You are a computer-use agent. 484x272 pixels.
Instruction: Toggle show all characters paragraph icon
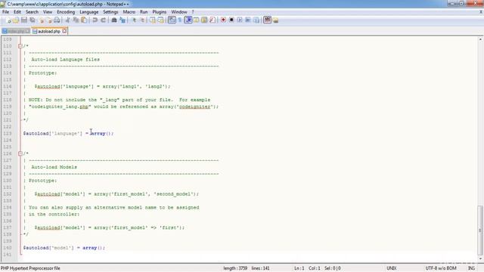180,20
